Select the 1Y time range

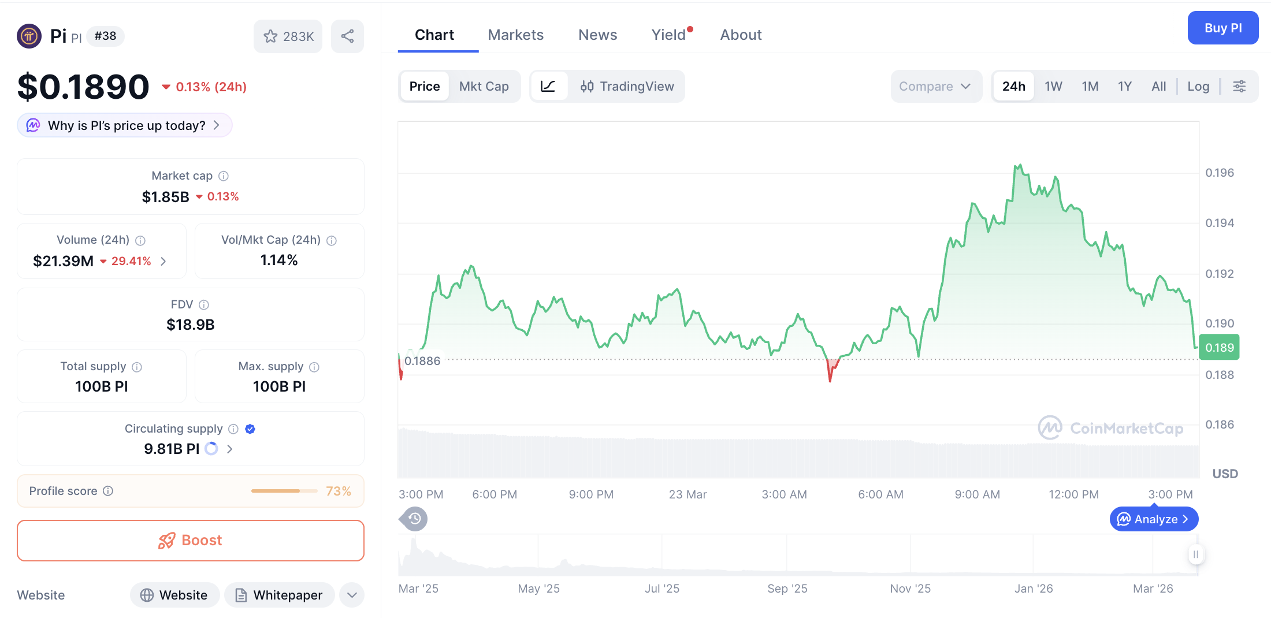pos(1125,87)
